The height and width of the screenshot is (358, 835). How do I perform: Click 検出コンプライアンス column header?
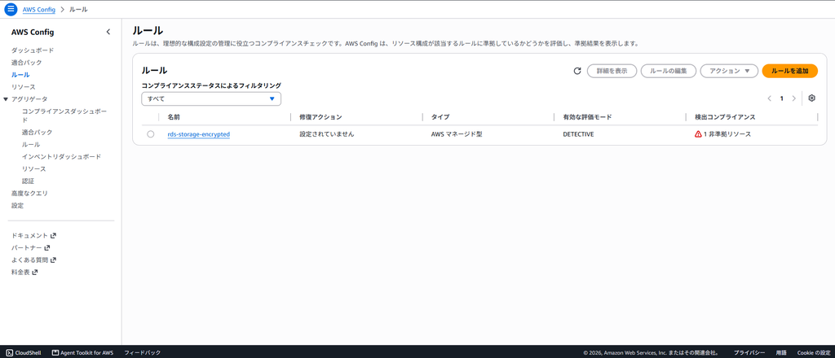(x=725, y=117)
